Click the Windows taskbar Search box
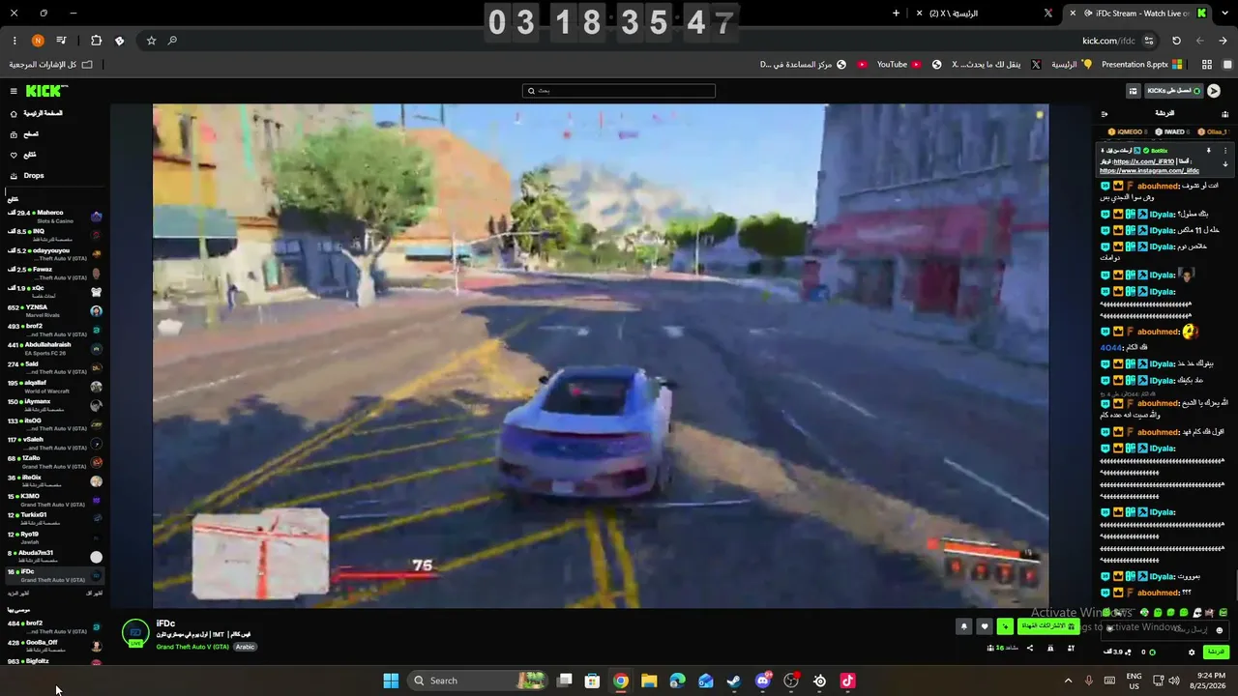 click(x=479, y=681)
